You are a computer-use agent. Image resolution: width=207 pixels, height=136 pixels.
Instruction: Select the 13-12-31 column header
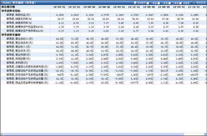point(74,6)
